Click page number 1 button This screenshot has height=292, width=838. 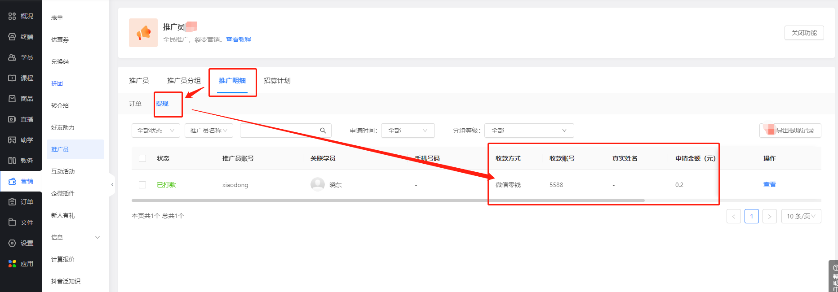(752, 216)
